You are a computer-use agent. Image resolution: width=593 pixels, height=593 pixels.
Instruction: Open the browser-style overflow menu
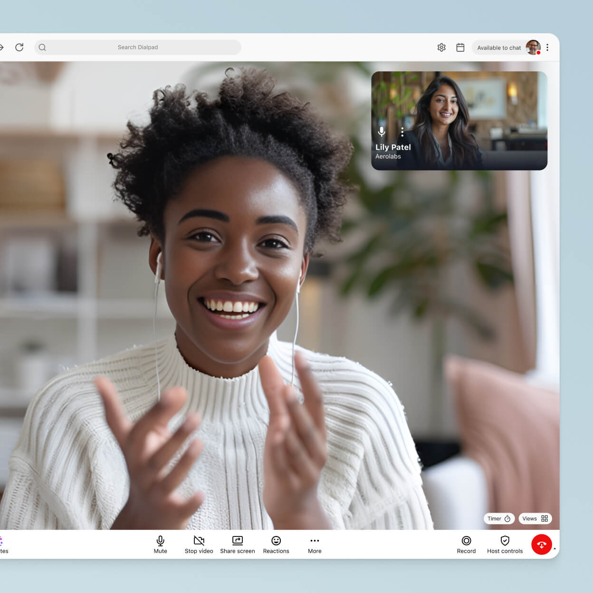pos(547,47)
